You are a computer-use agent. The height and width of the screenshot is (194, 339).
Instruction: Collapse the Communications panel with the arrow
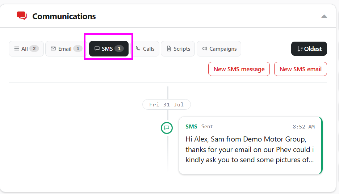pos(324,16)
